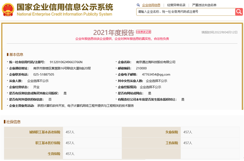Click the 2021年度报告 heading

[114, 33]
